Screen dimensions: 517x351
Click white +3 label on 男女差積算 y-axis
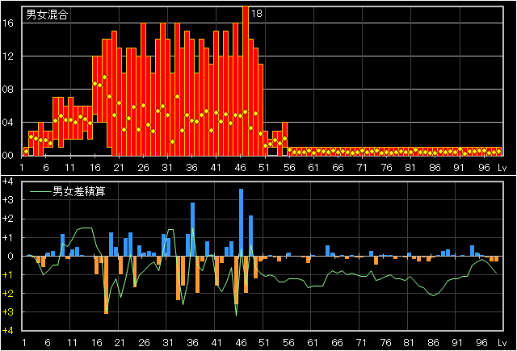(7, 200)
